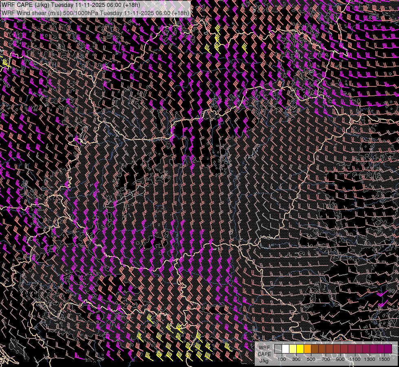Click the '1100' legend value

pyautogui.click(x=355, y=359)
